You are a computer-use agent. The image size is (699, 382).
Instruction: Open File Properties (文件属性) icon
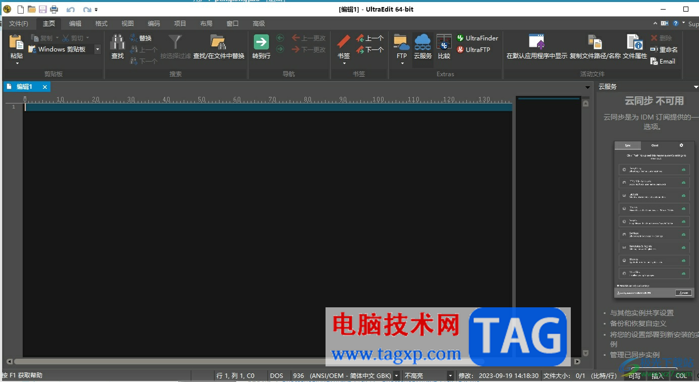(x=634, y=42)
